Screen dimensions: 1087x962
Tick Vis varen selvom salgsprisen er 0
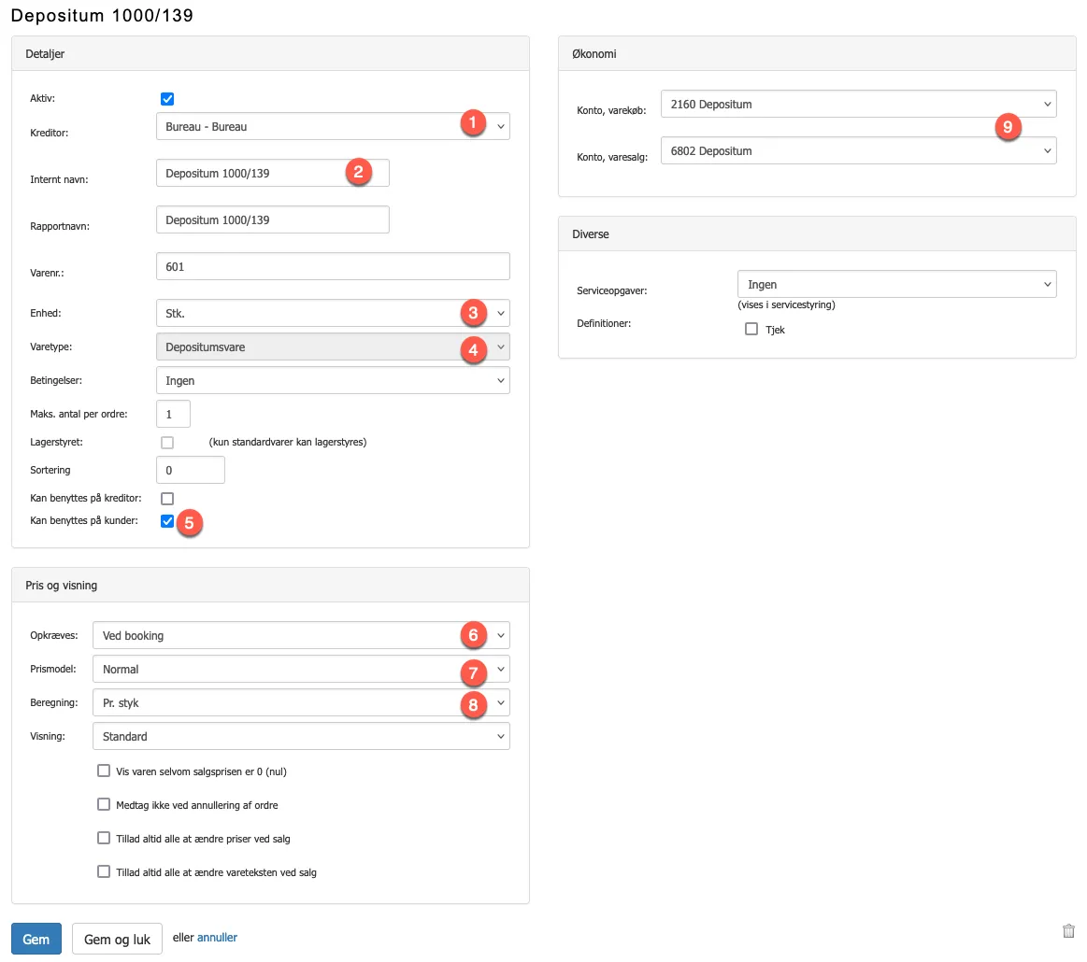tap(104, 771)
